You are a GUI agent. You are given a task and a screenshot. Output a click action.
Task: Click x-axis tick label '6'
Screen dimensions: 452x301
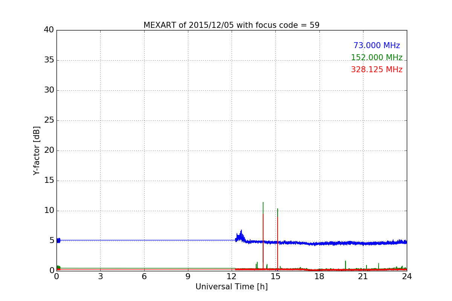tap(144, 277)
